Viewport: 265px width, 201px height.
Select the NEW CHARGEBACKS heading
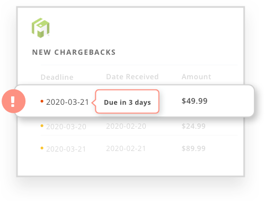click(x=74, y=52)
